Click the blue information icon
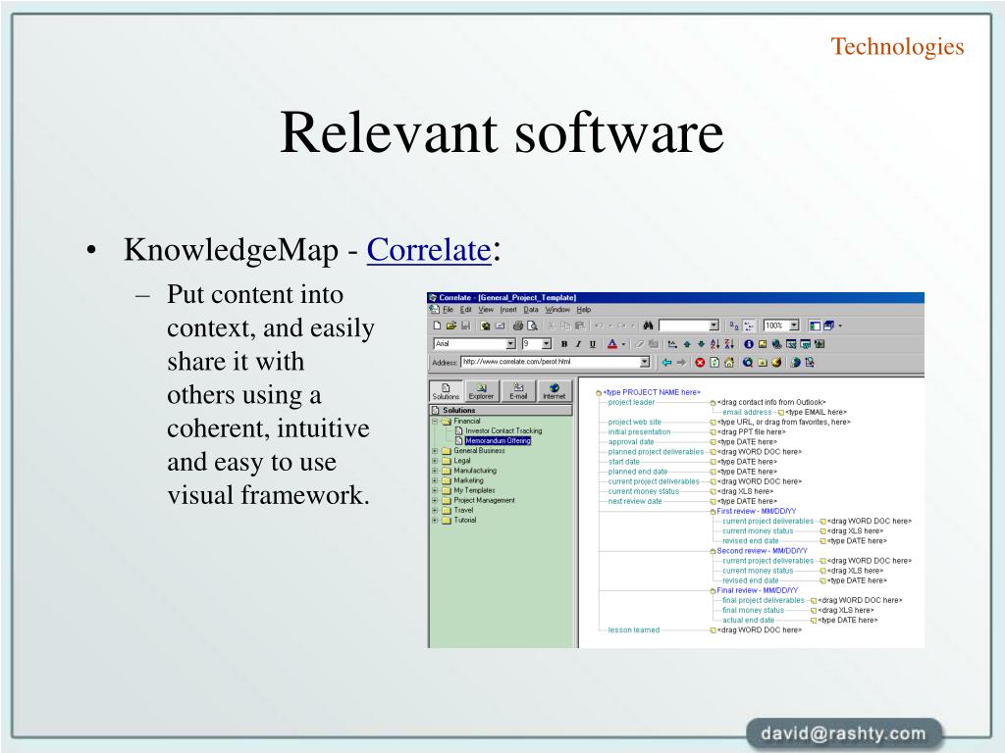Viewport: 1005px width, 753px height. [x=748, y=344]
